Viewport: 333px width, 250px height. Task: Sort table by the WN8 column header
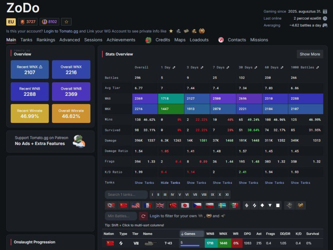pos(210,234)
